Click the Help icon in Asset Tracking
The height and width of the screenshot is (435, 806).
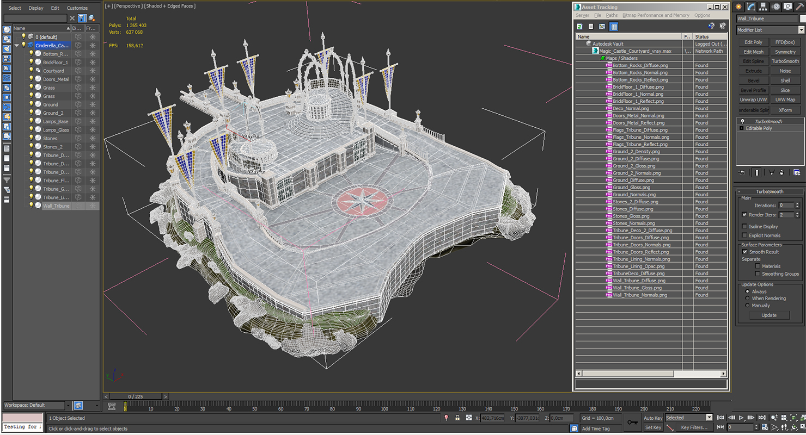(711, 26)
